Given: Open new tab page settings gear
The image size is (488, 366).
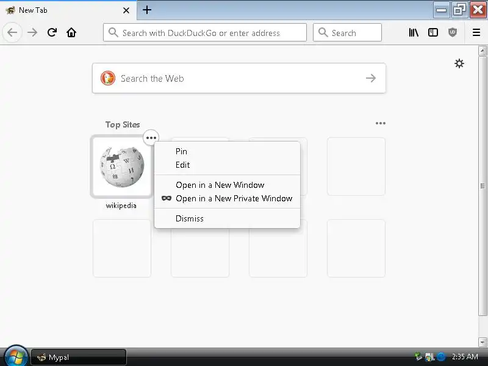Looking at the screenshot, I should [459, 63].
